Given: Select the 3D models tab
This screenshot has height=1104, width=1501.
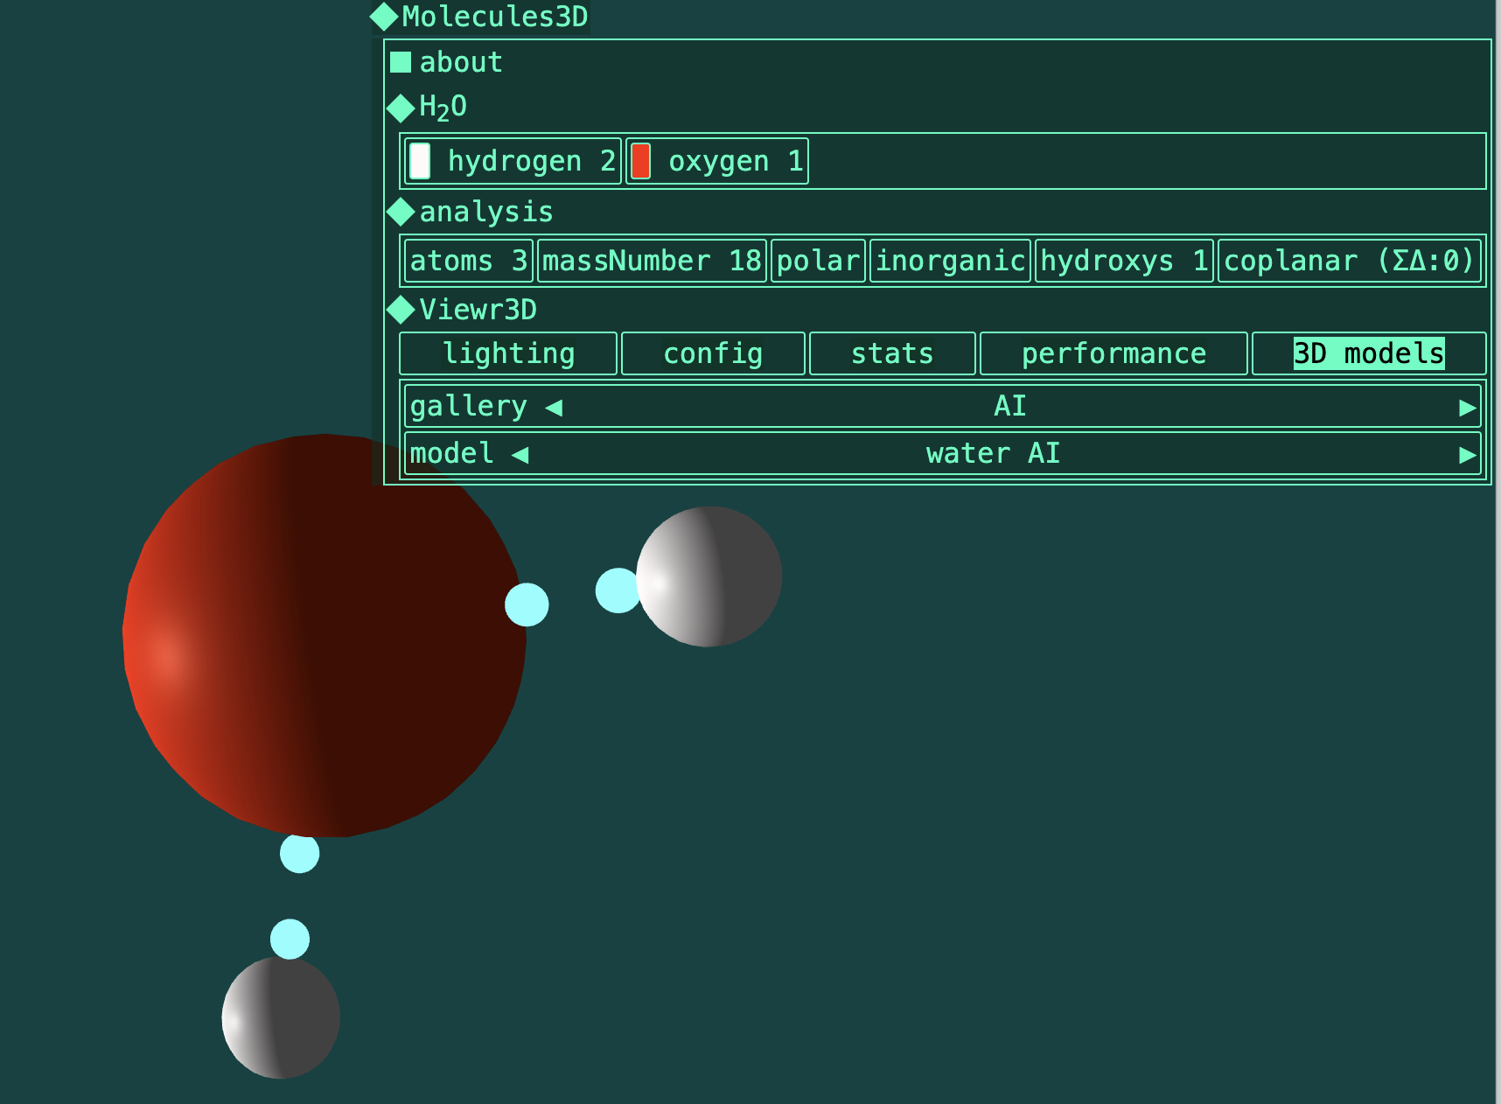Looking at the screenshot, I should [1369, 353].
